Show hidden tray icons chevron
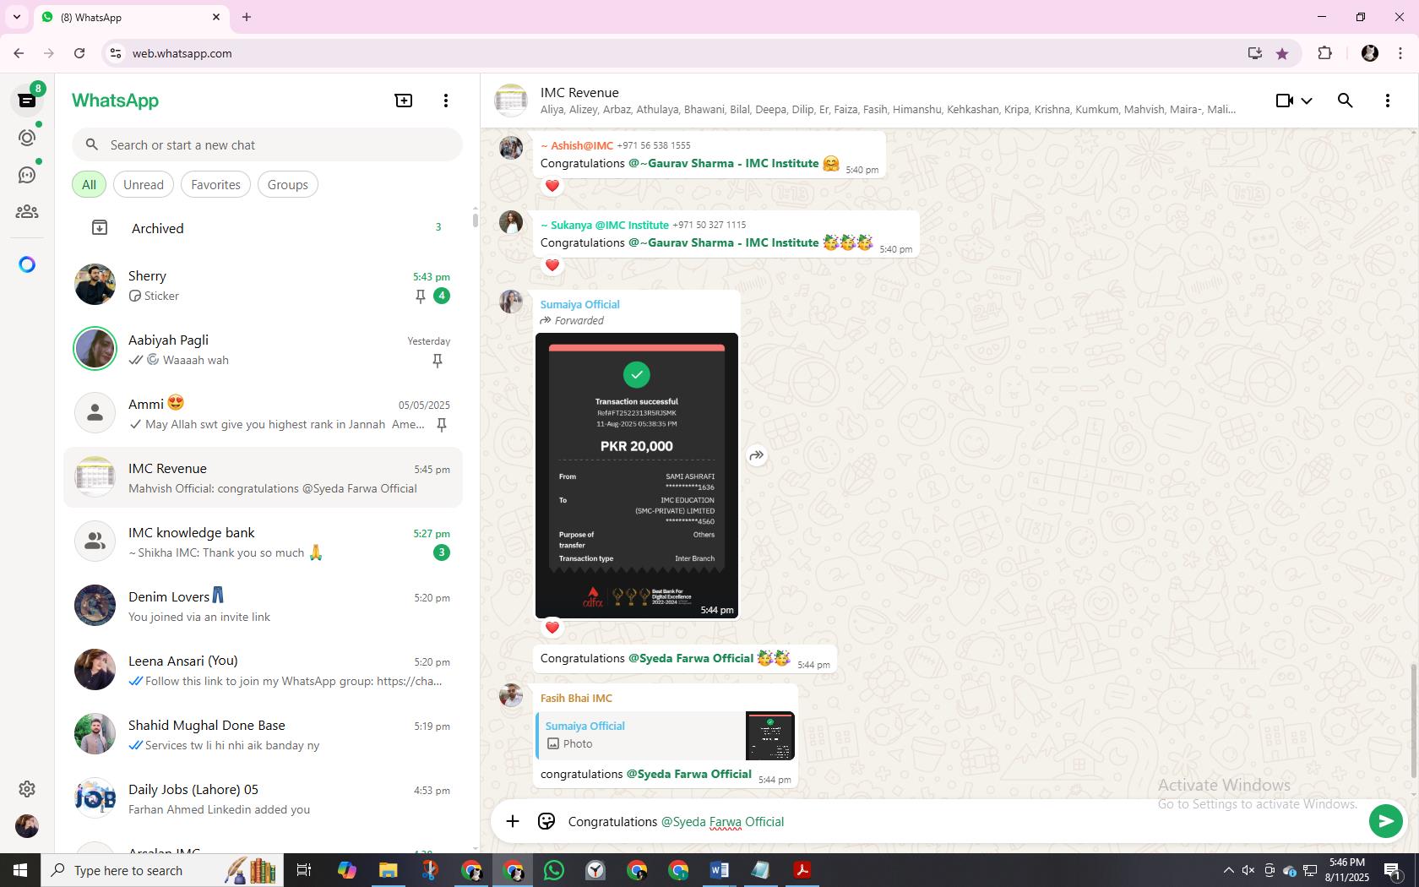Viewport: 1419px width, 887px height. tap(1228, 870)
